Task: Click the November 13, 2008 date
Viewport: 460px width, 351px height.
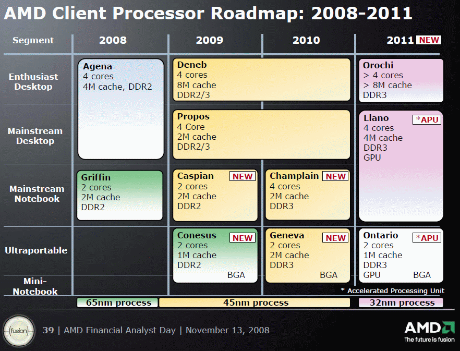Action: point(227,331)
